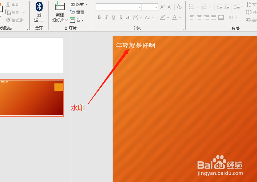Decrease font size with the smaller A

(x=170, y=7)
